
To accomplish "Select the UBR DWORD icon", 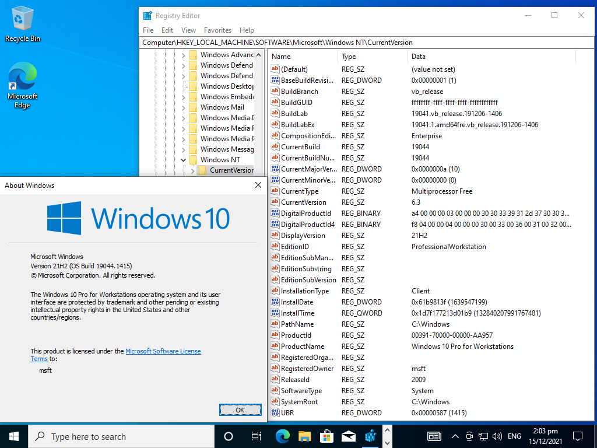I will point(275,412).
